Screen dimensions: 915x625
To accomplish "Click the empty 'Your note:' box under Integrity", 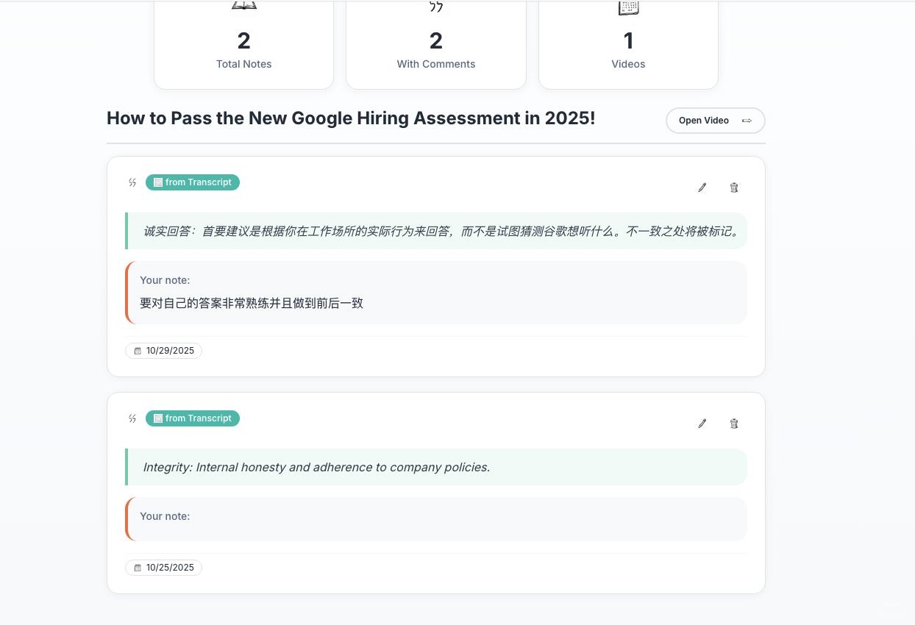I will tap(436, 519).
